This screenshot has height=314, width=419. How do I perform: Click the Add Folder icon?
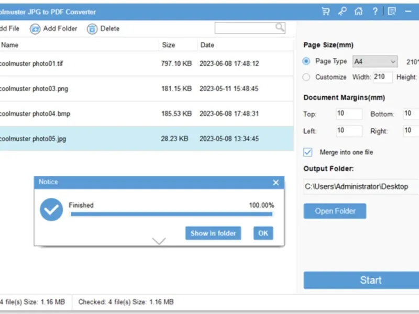click(x=35, y=29)
